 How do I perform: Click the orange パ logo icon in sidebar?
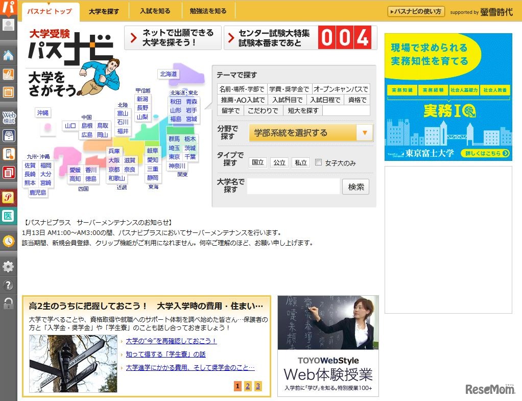8,7
